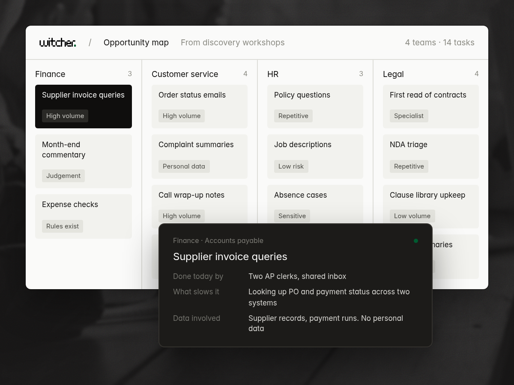Click 'From discovery workshops' subtitle
The image size is (514, 385).
coord(233,42)
